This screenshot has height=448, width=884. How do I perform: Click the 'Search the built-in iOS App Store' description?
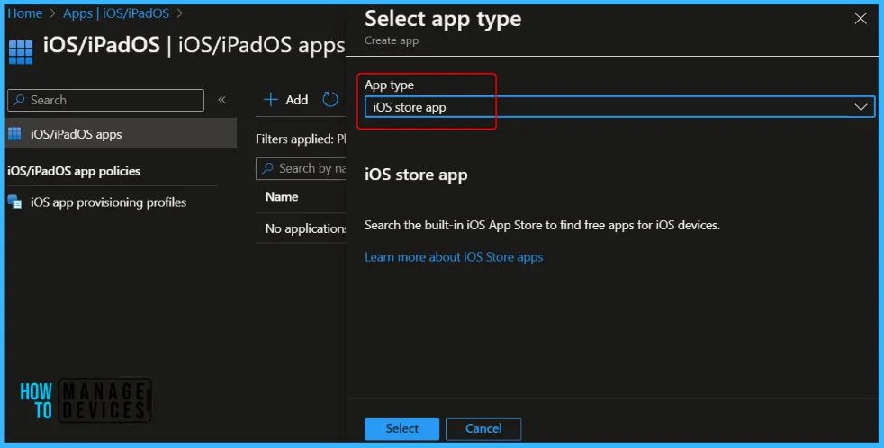click(x=542, y=226)
